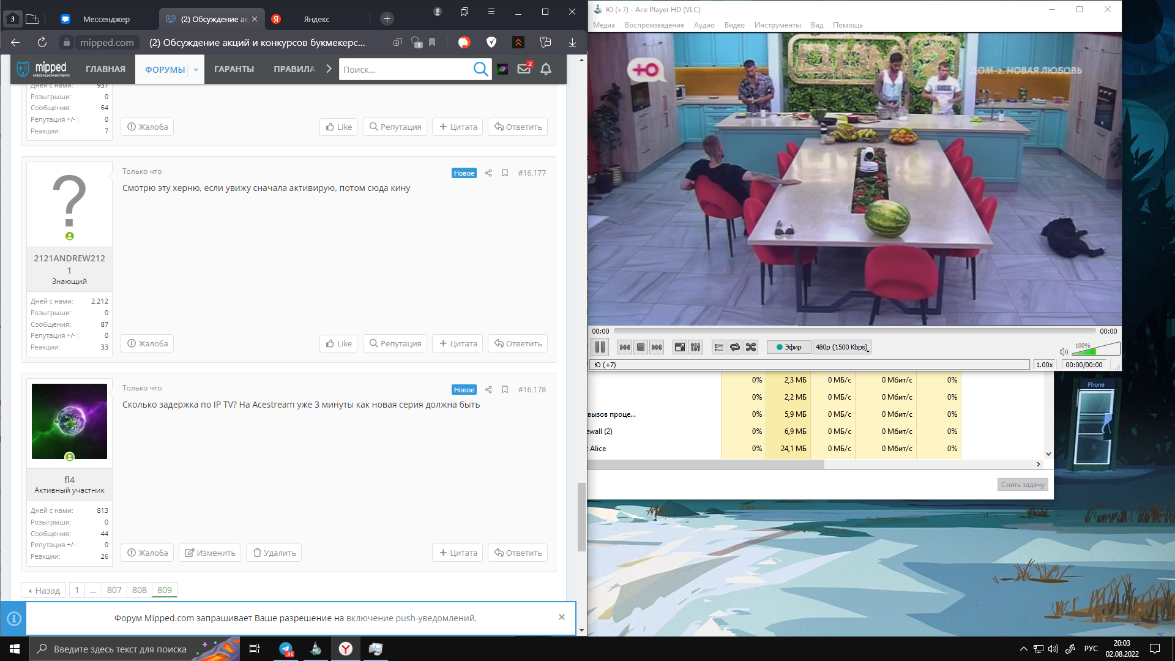
Task: Open the browser profile avatar icon
Action: coord(437,12)
